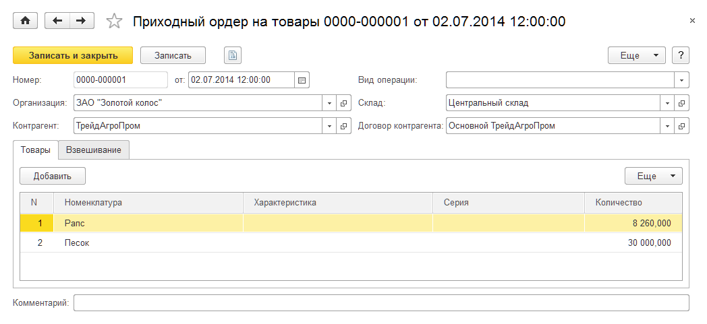
Task: Expand the Вид операции dropdown
Action: (x=682, y=80)
